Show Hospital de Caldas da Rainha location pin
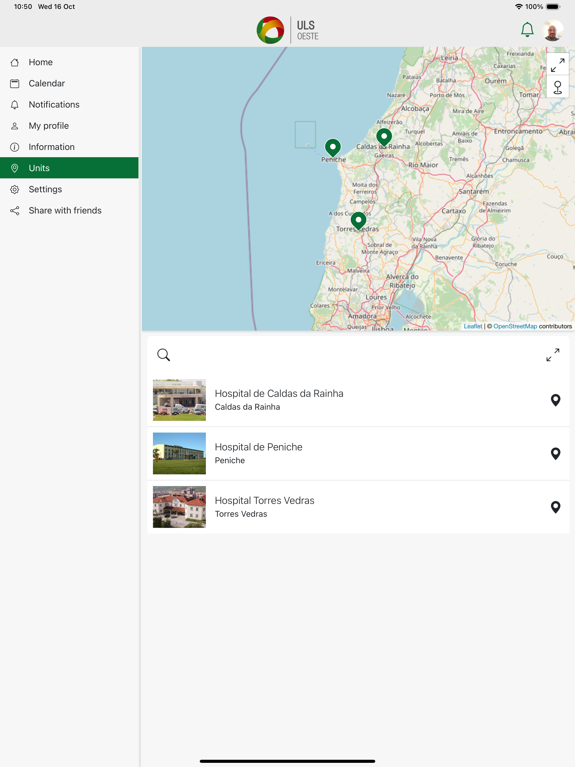The height and width of the screenshot is (767, 575). tap(555, 400)
